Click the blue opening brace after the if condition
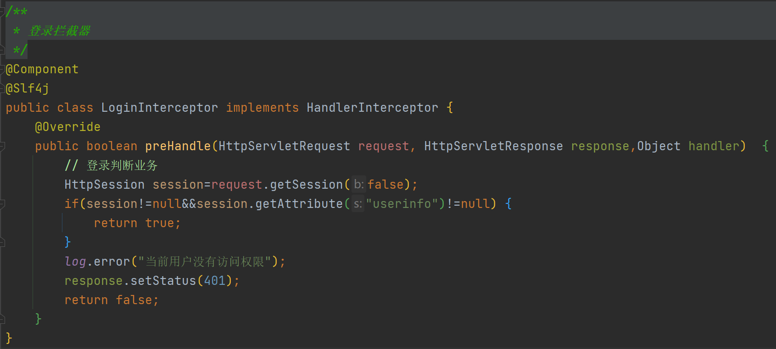 point(508,204)
